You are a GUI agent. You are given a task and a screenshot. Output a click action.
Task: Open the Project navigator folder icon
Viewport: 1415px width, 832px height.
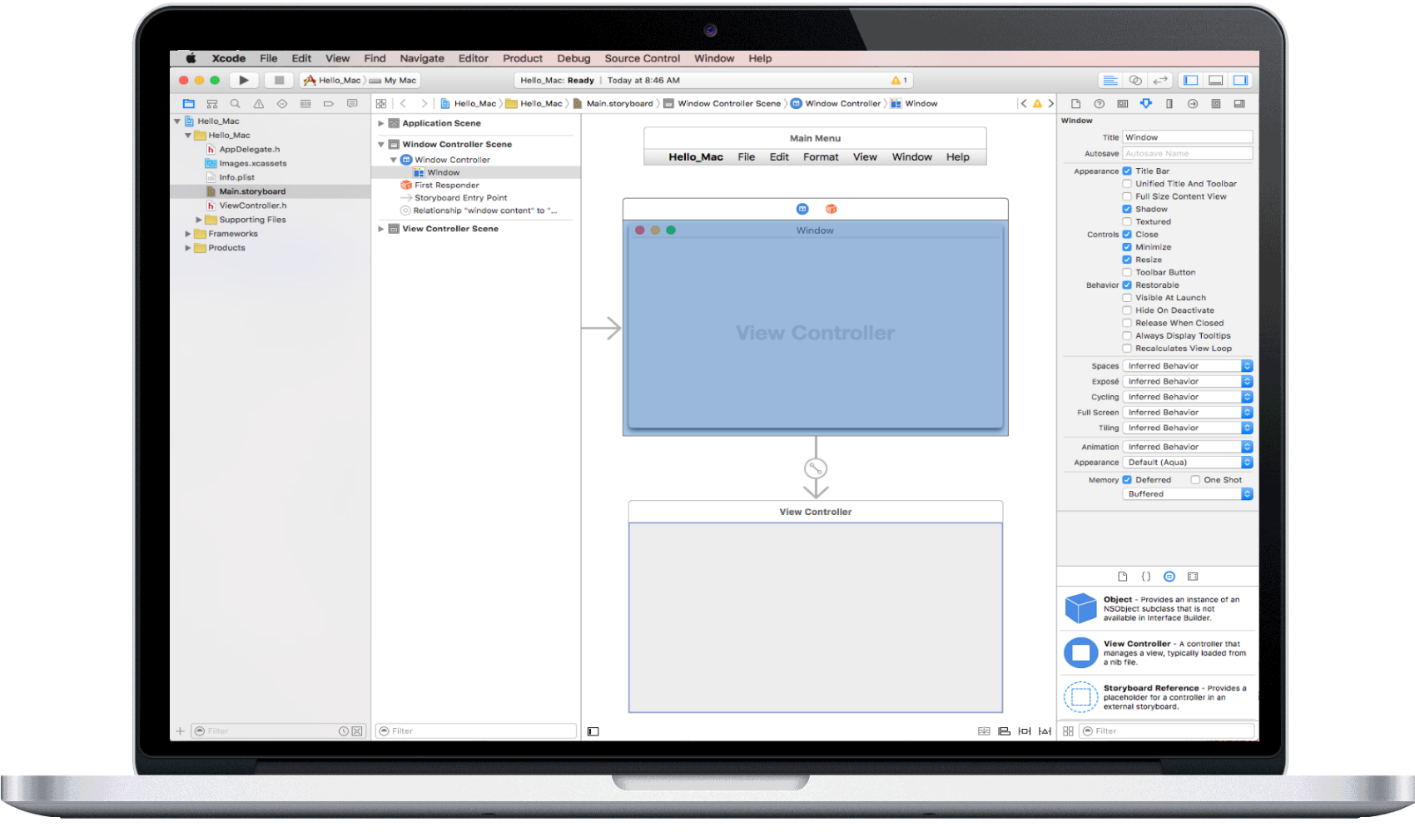[189, 104]
